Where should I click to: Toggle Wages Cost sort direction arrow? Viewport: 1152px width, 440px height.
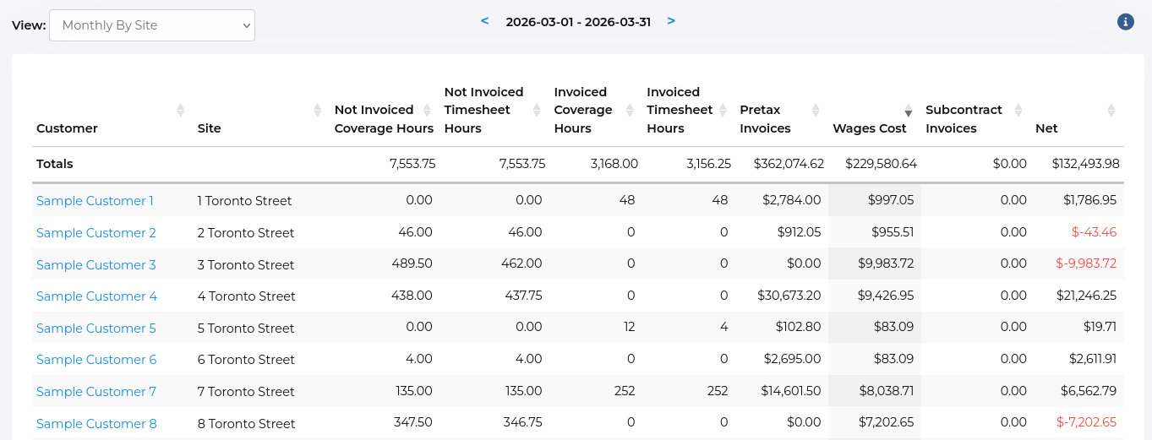[x=909, y=112]
